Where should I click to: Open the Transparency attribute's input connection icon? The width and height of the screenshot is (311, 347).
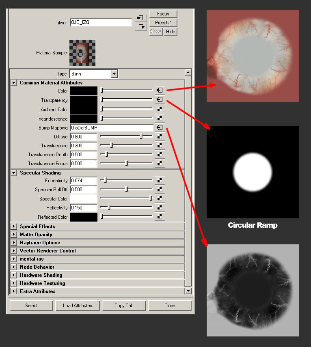160,99
